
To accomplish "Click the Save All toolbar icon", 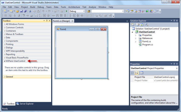I will coord(25,11).
